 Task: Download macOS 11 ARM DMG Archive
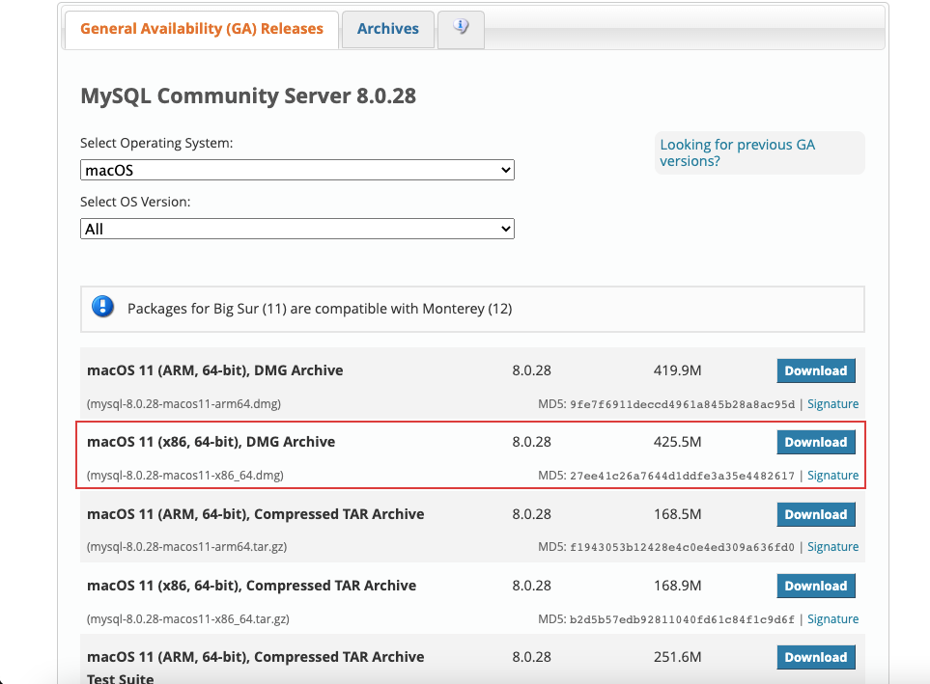pyautogui.click(x=816, y=370)
